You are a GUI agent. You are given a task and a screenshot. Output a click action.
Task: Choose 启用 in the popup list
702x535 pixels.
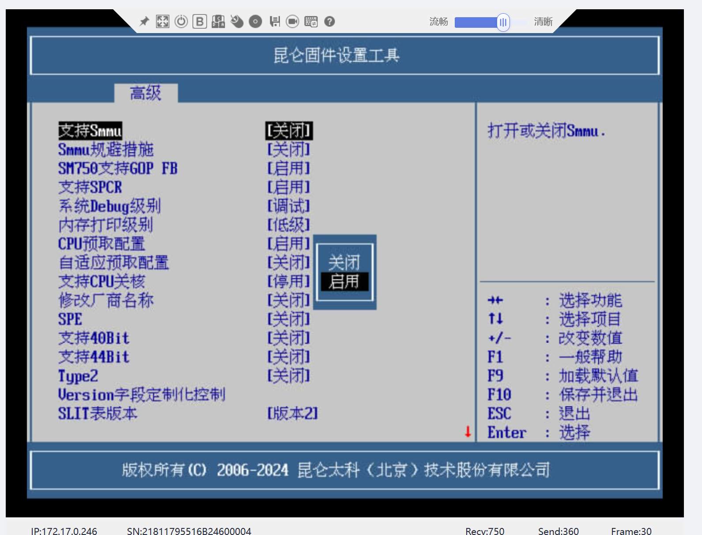coord(344,281)
